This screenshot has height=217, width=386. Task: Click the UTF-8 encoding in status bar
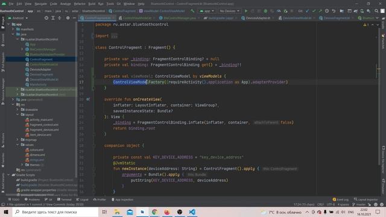331,204
